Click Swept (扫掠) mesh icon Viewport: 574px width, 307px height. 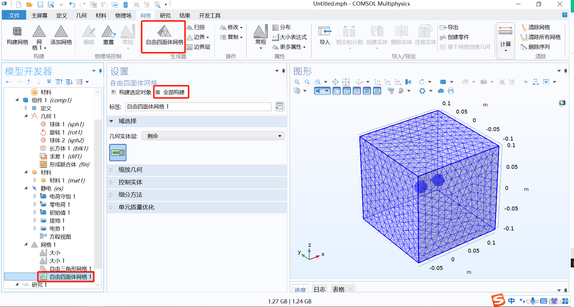click(x=196, y=27)
